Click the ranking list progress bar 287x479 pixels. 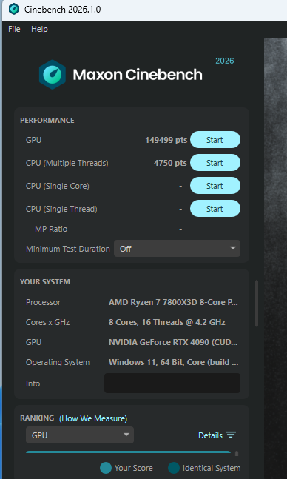(x=128, y=452)
